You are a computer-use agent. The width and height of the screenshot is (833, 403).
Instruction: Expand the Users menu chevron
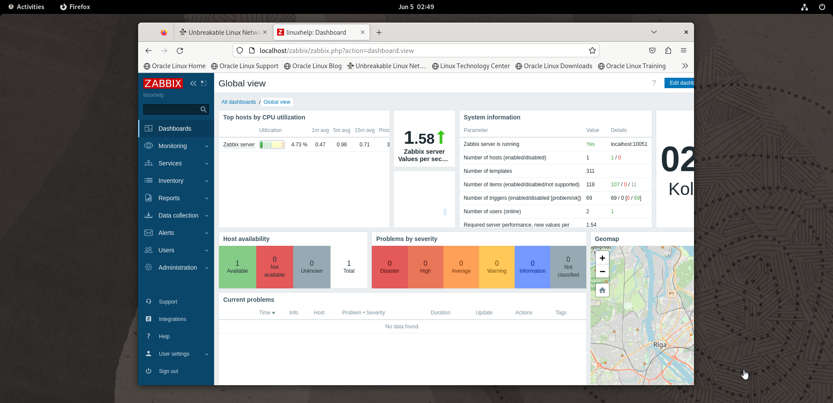pyautogui.click(x=207, y=251)
